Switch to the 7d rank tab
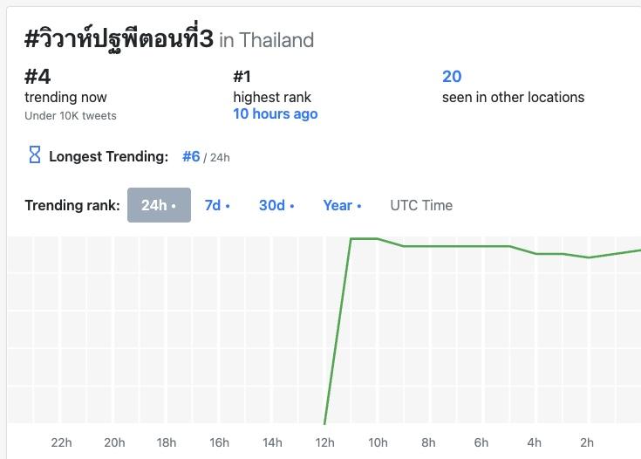641x459 pixels. pos(217,206)
